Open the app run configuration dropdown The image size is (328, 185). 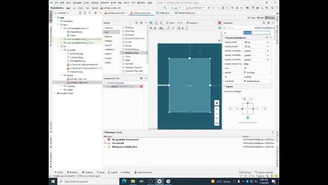tap(175, 8)
